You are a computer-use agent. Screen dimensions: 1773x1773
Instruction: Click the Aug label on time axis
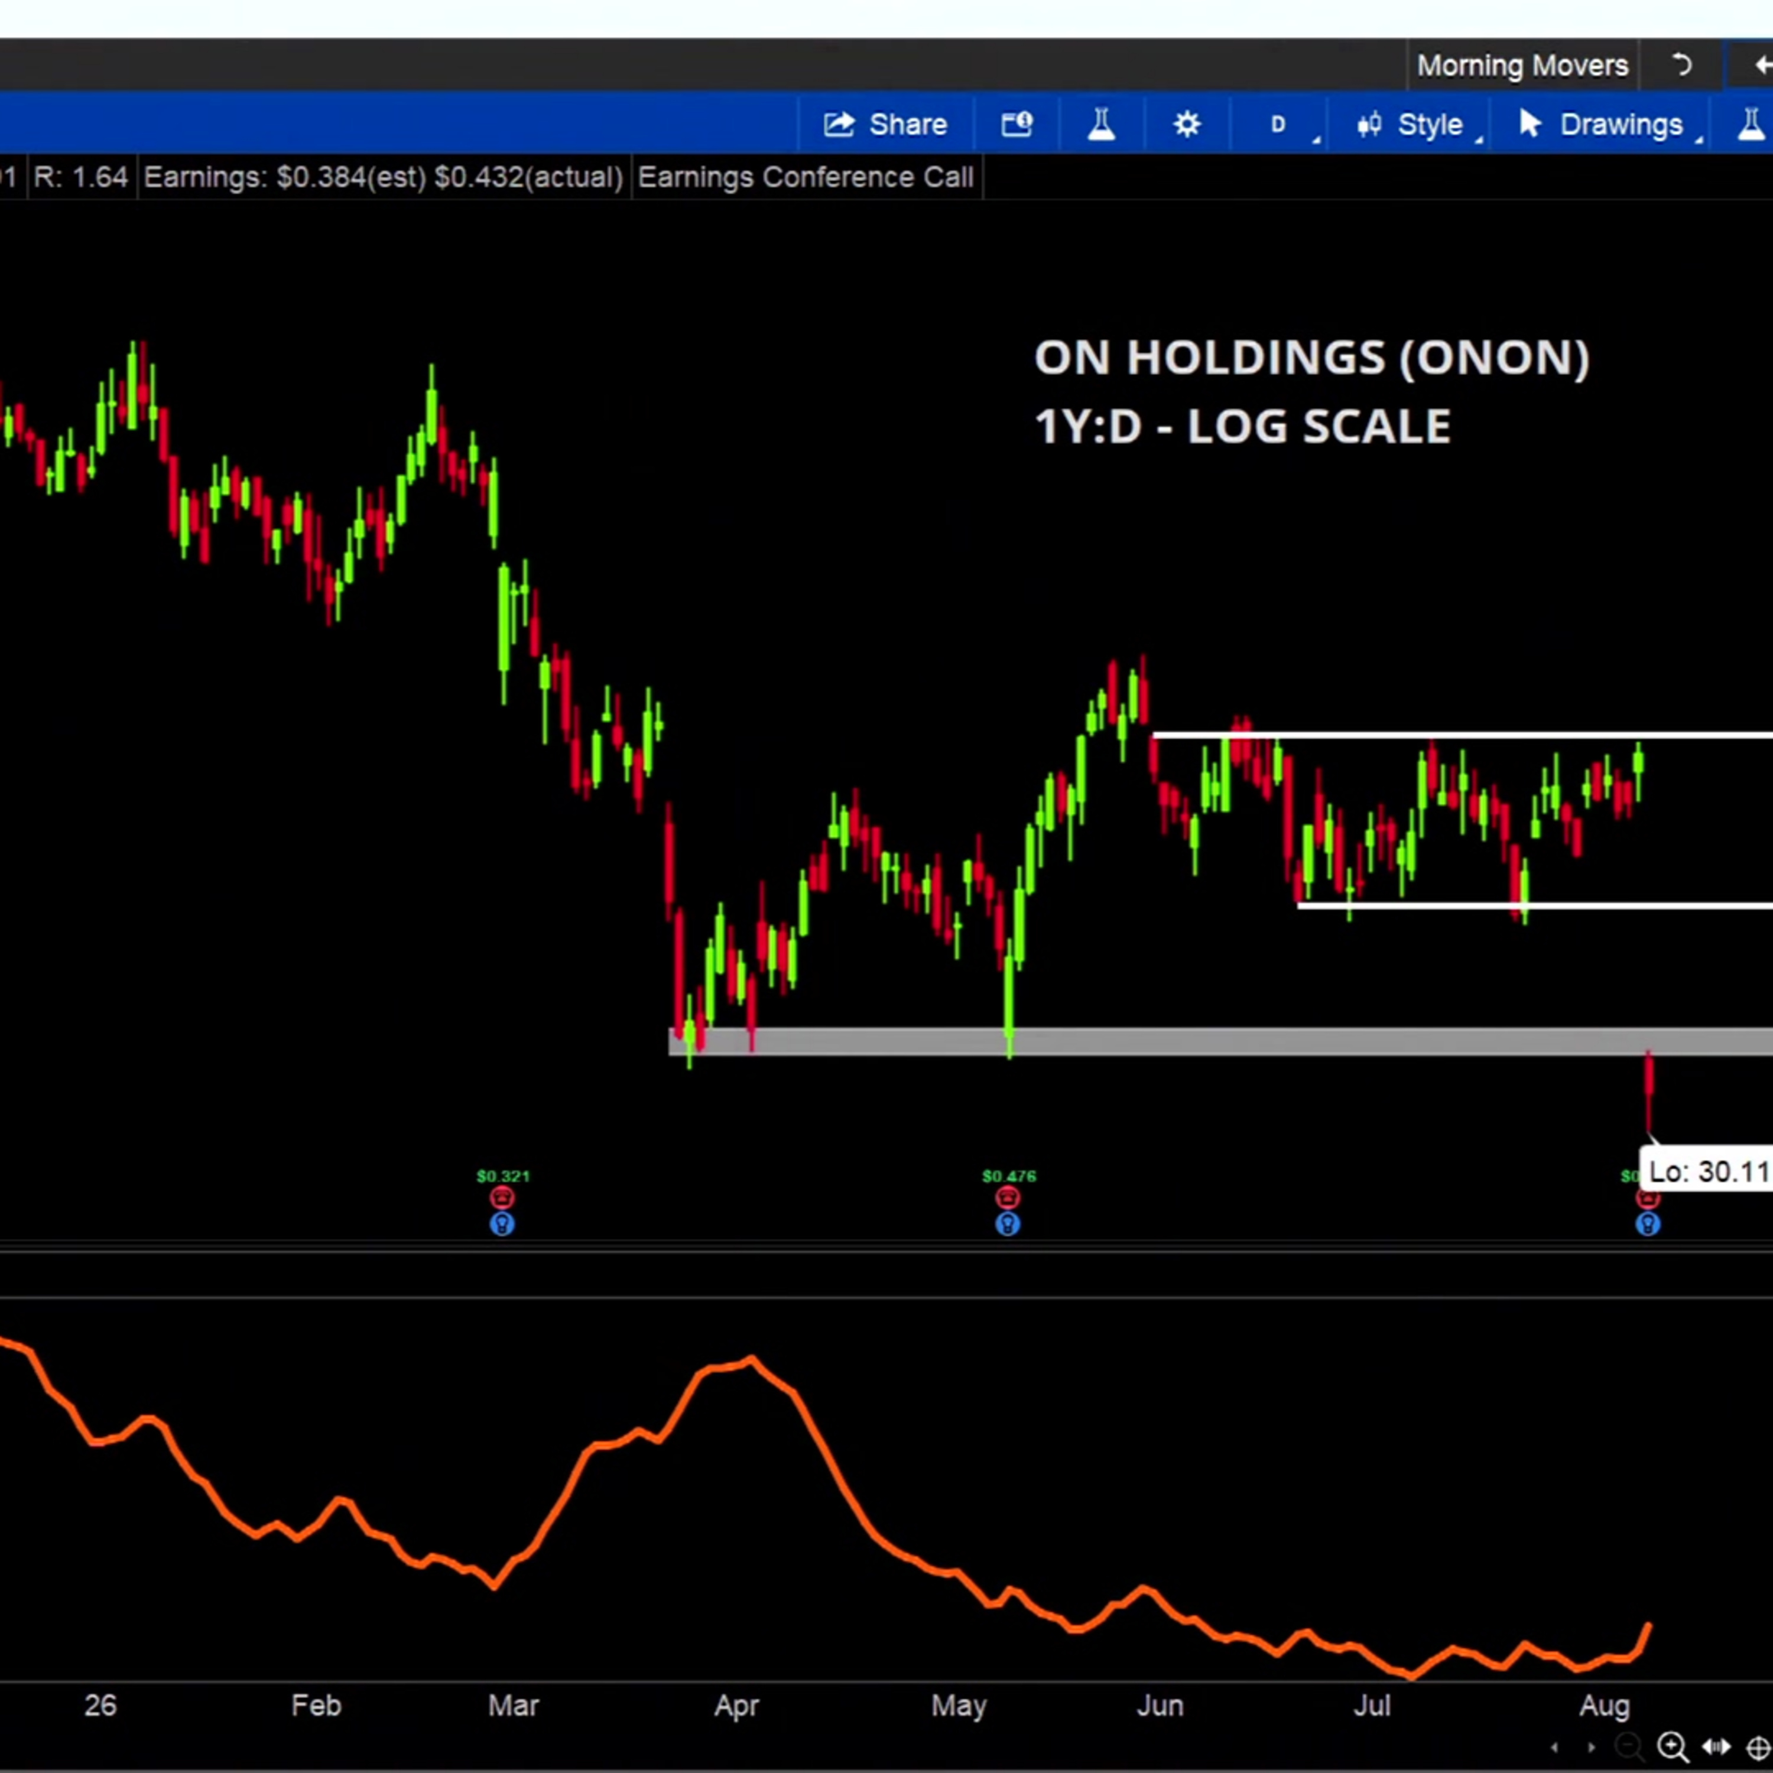pos(1604,1705)
